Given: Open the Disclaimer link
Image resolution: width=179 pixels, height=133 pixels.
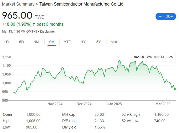Looking at the screenshot, I should 47,32.
